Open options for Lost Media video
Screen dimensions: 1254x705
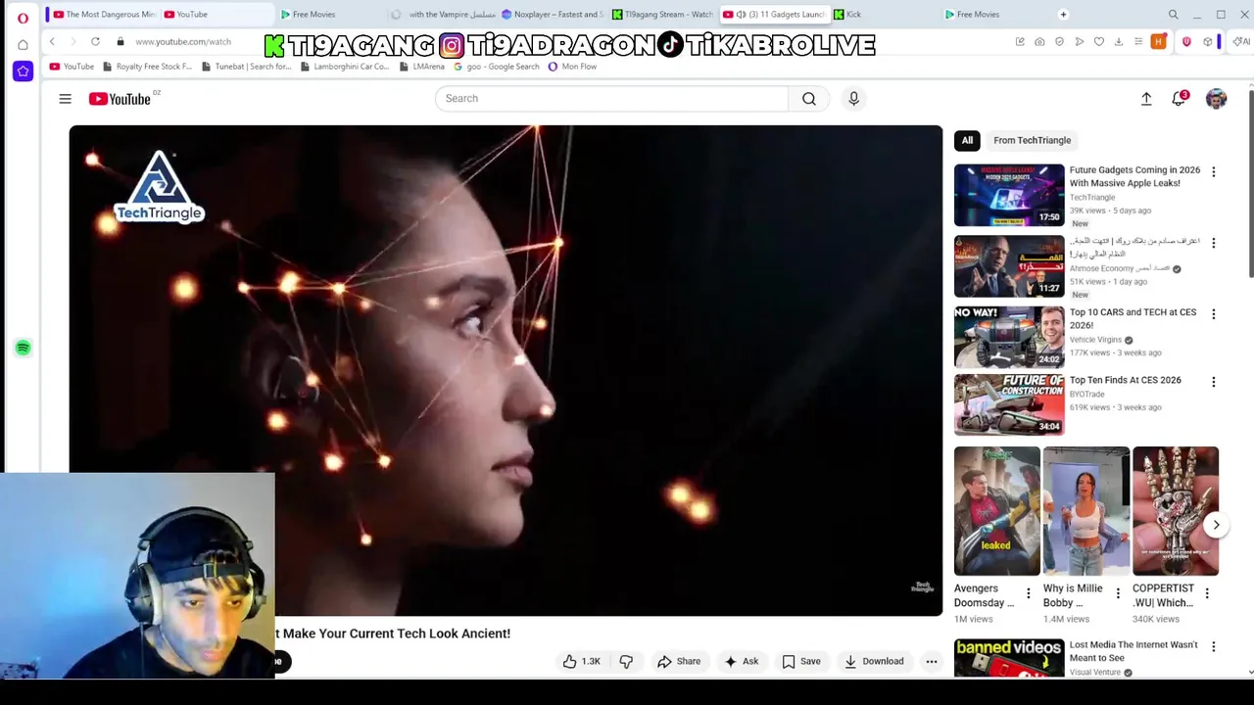click(x=1213, y=646)
